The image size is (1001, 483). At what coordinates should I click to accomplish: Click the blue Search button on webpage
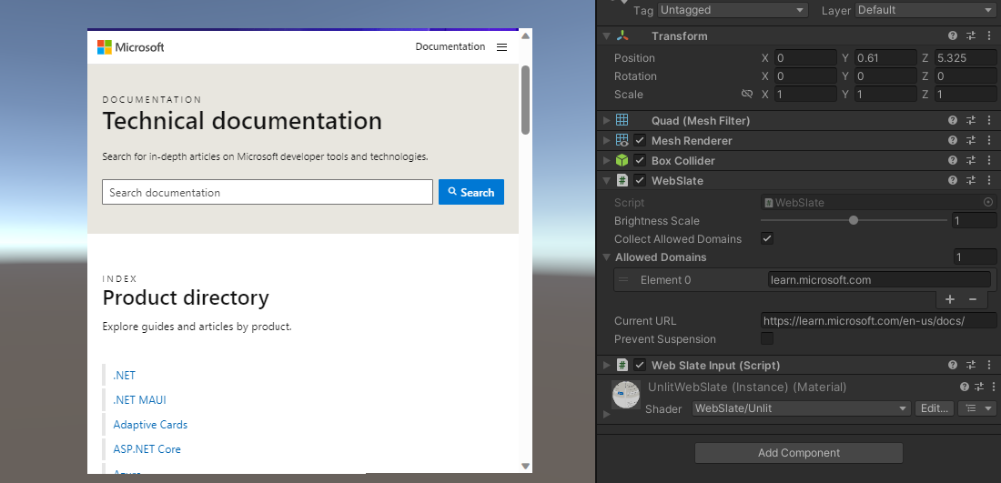pos(471,192)
